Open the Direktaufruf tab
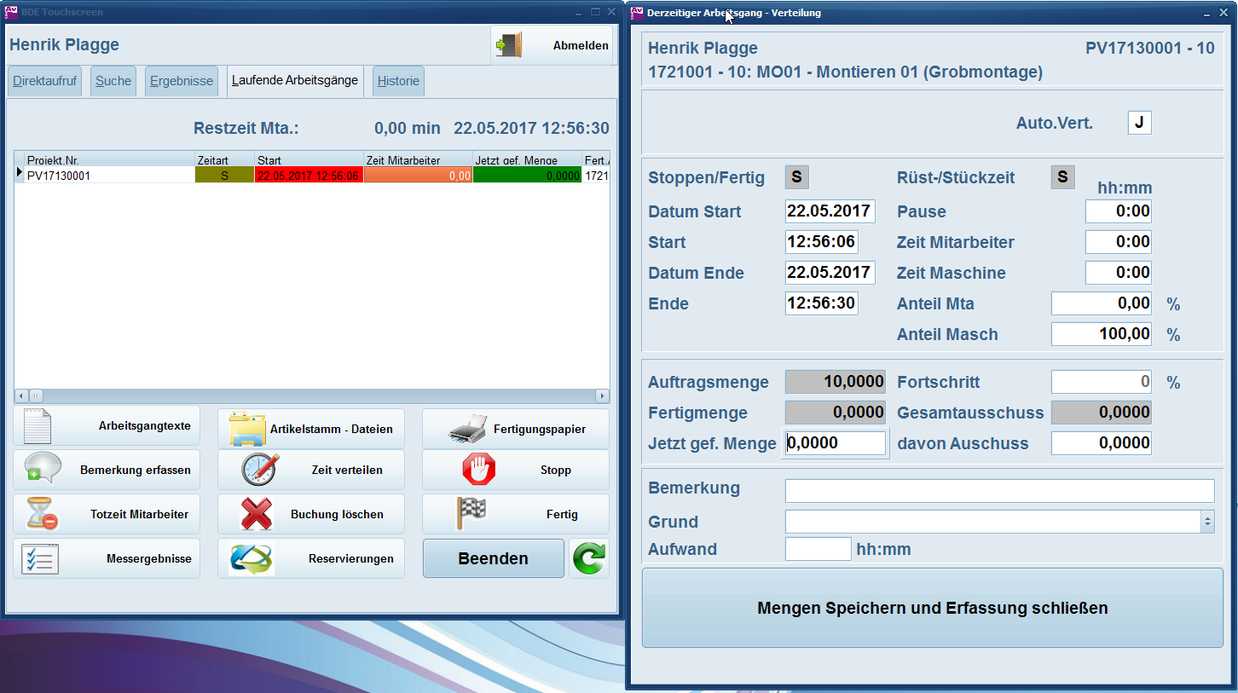Viewport: 1238px width, 693px height. point(44,81)
